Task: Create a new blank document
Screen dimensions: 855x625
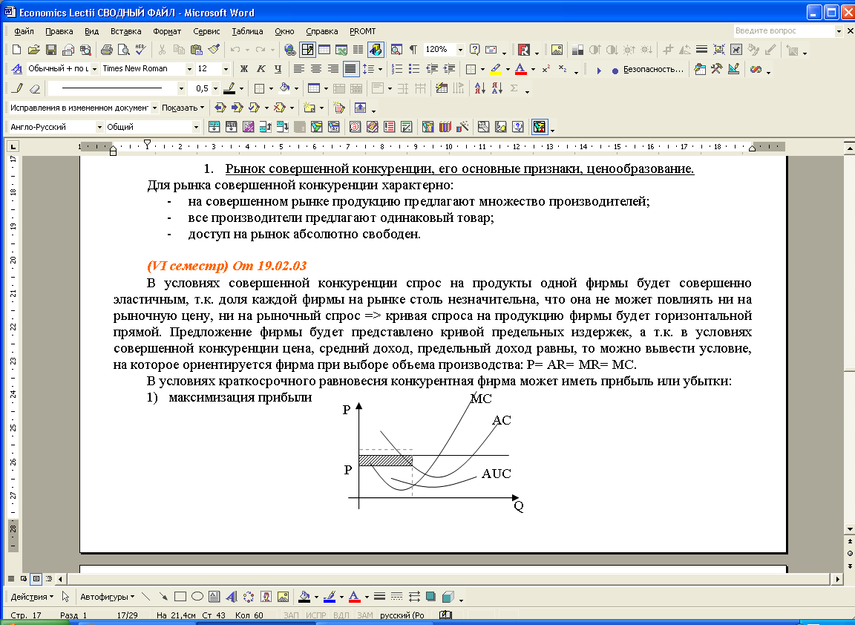Action: point(16,50)
